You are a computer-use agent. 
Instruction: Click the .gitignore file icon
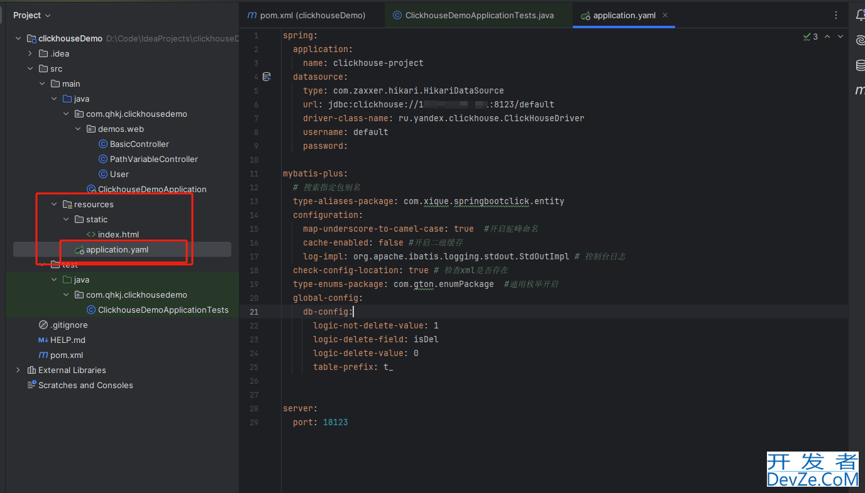pyautogui.click(x=43, y=325)
